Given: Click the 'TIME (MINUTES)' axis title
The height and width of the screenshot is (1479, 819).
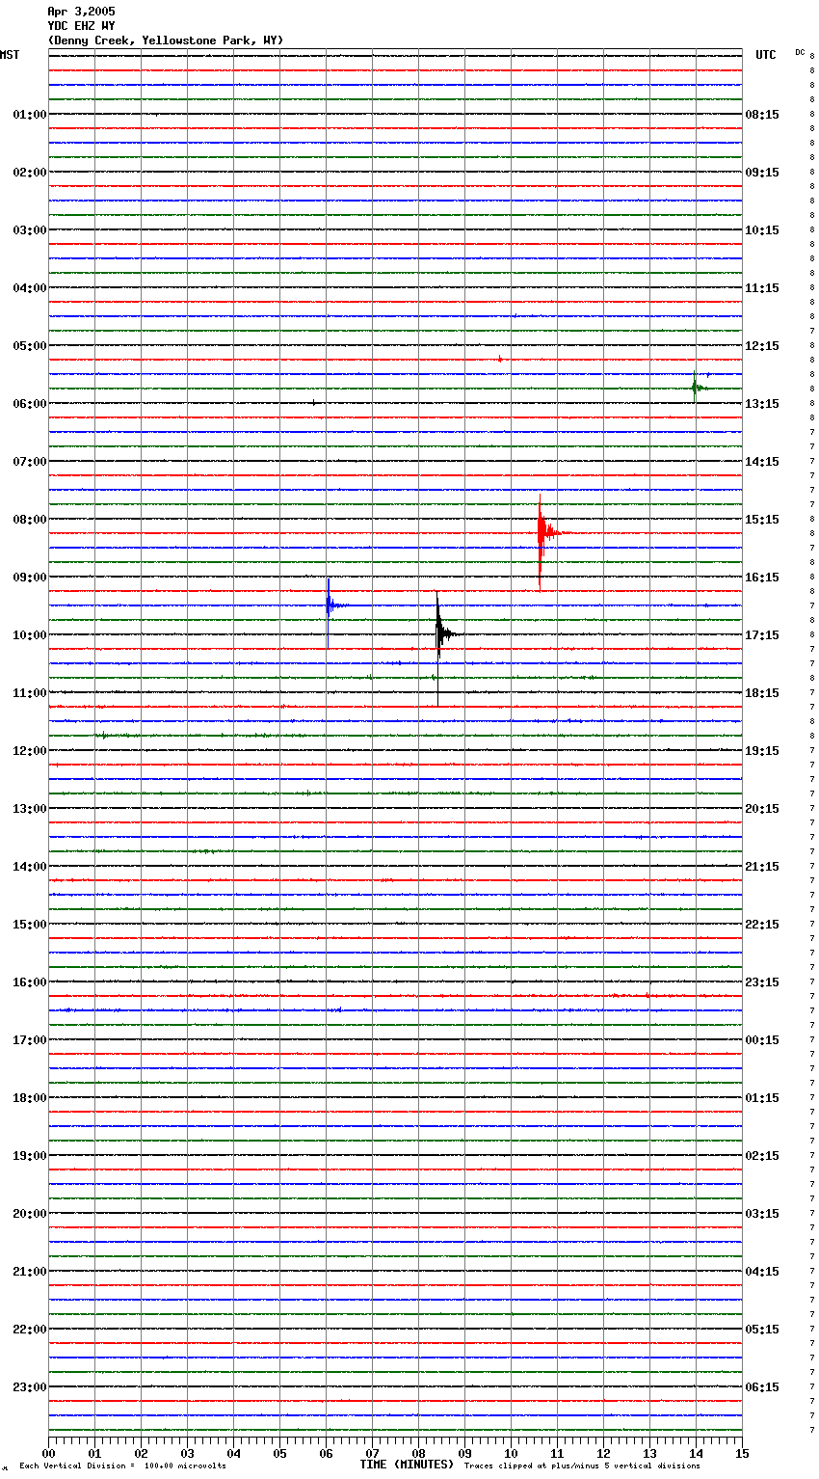Looking at the screenshot, I should click(407, 1465).
